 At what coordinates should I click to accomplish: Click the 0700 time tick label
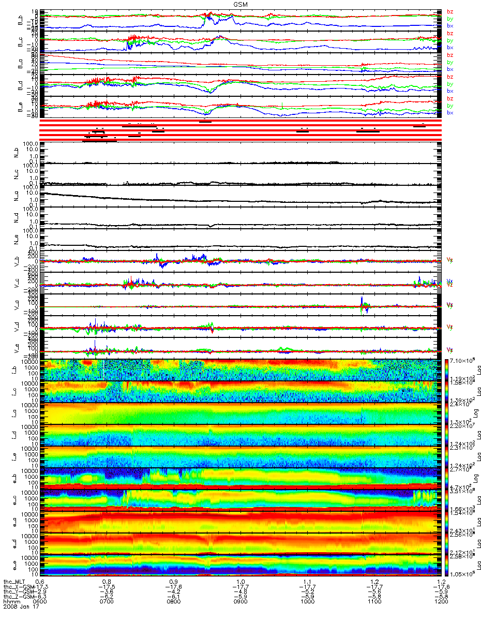(x=107, y=602)
